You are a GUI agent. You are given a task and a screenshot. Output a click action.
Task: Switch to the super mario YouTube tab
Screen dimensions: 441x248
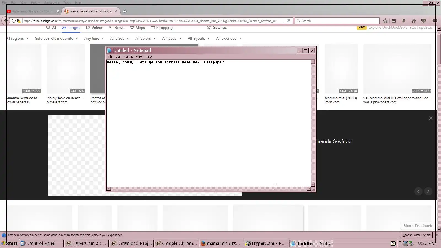33,11
